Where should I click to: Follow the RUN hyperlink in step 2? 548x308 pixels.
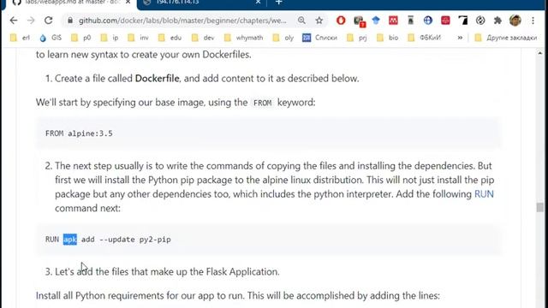point(484,194)
